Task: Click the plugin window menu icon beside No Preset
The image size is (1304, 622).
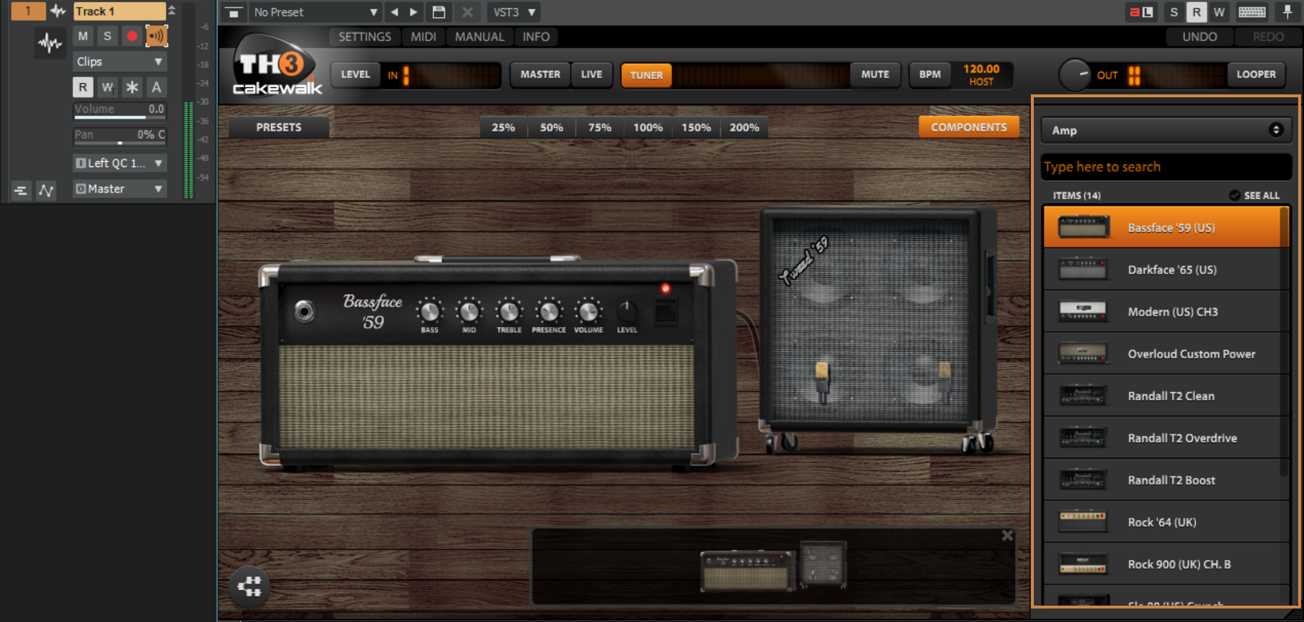Action: click(233, 12)
